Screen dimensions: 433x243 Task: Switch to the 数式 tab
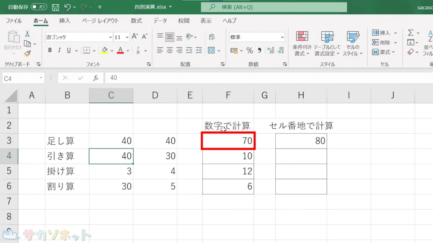(x=136, y=21)
